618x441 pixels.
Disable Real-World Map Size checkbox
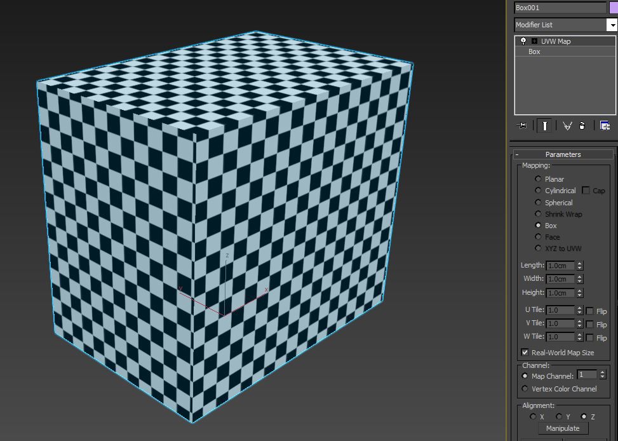pos(525,352)
